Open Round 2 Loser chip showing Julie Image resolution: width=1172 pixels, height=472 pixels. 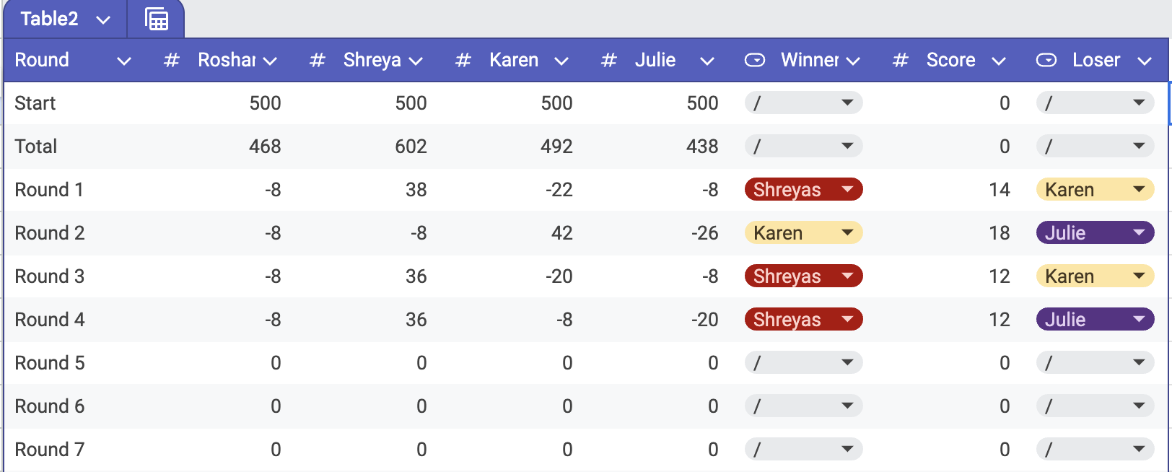point(1095,233)
